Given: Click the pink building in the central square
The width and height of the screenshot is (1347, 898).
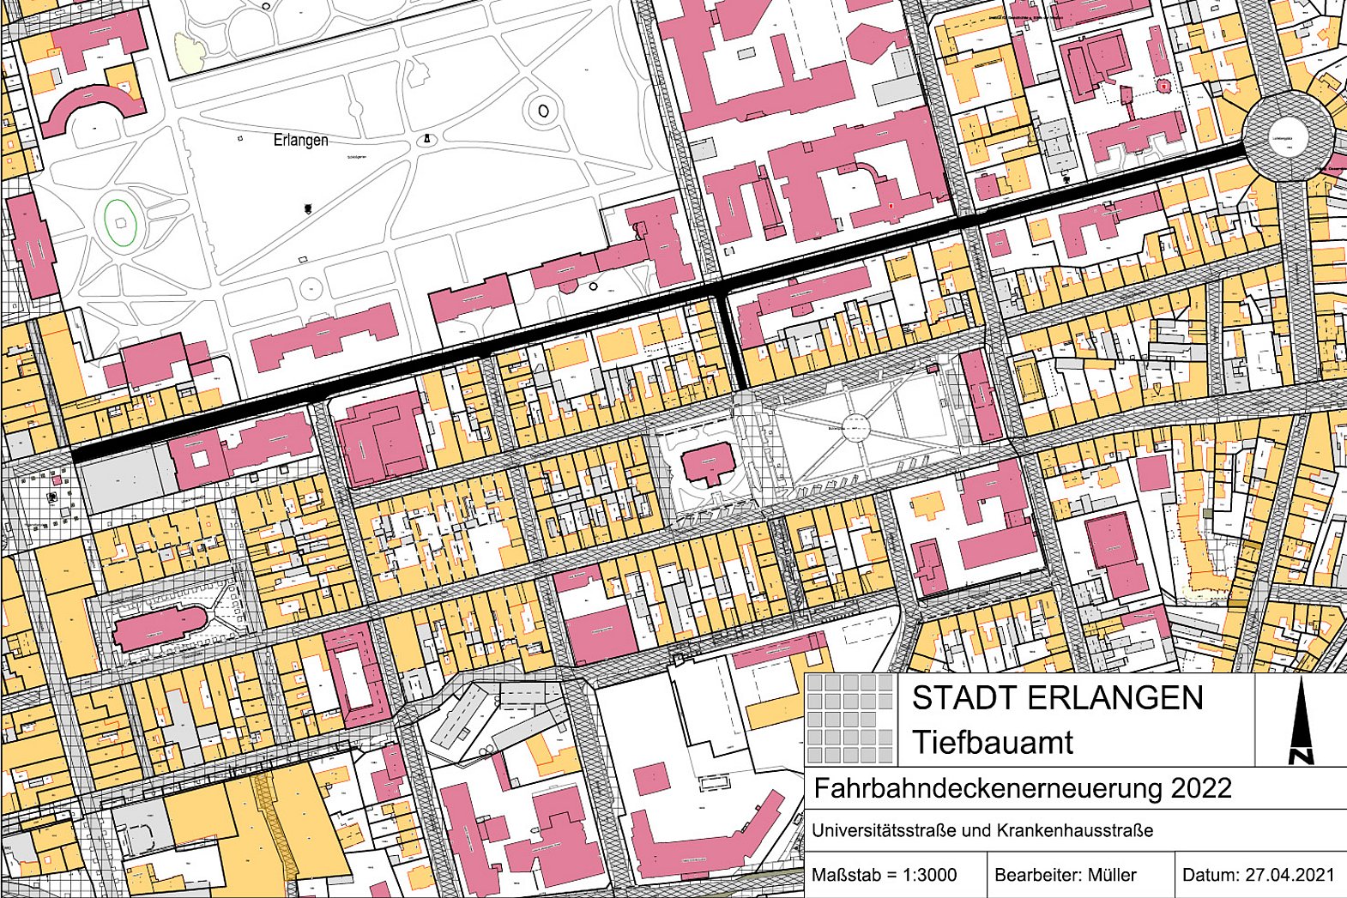Looking at the screenshot, I should click(709, 466).
